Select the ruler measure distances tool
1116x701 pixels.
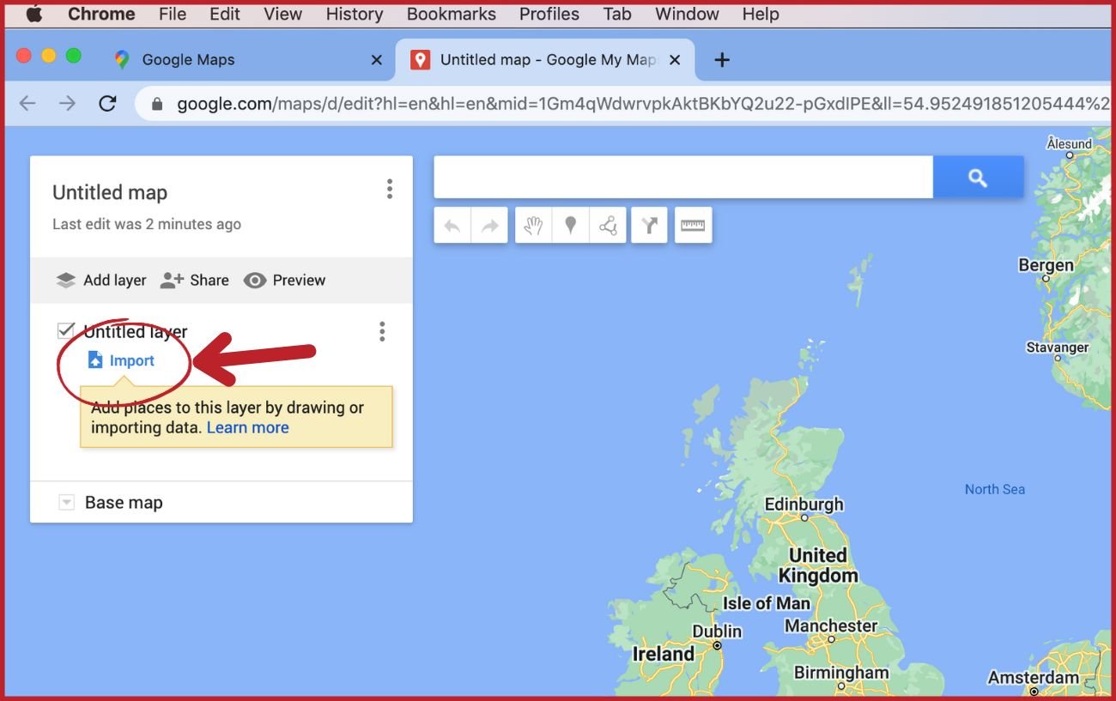tap(693, 226)
